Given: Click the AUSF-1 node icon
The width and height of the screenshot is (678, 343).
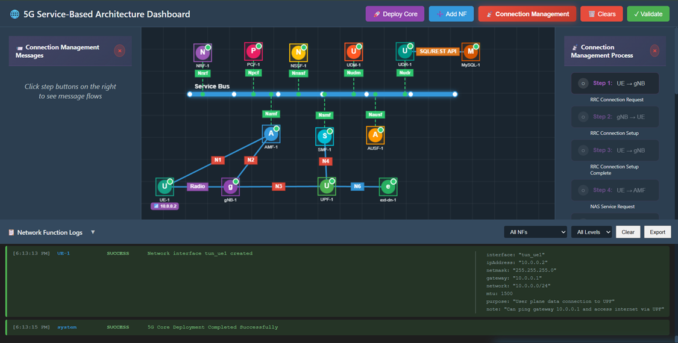Looking at the screenshot, I should click(375, 135).
